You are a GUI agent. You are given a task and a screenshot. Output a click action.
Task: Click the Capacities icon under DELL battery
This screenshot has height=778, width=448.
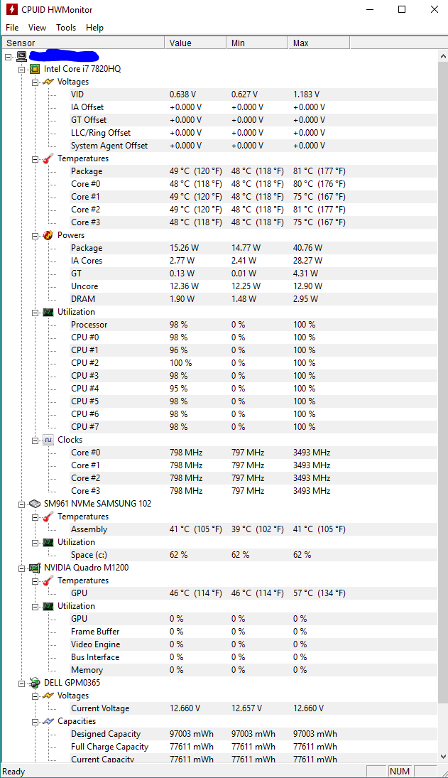[48, 721]
